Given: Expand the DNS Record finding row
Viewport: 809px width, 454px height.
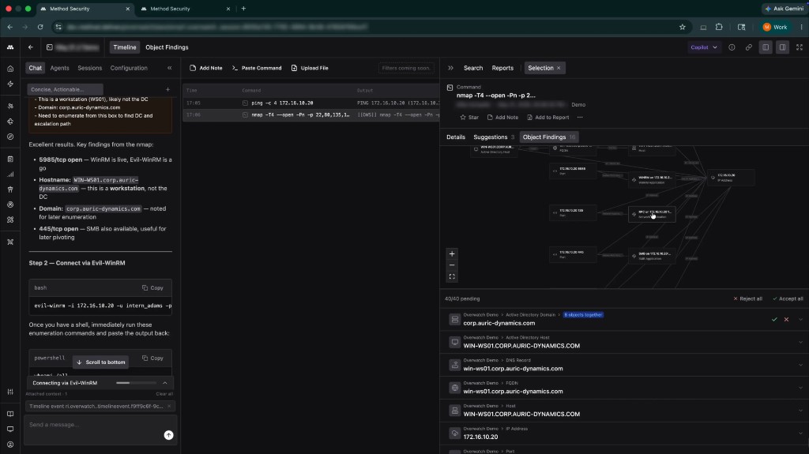Looking at the screenshot, I should (x=801, y=365).
